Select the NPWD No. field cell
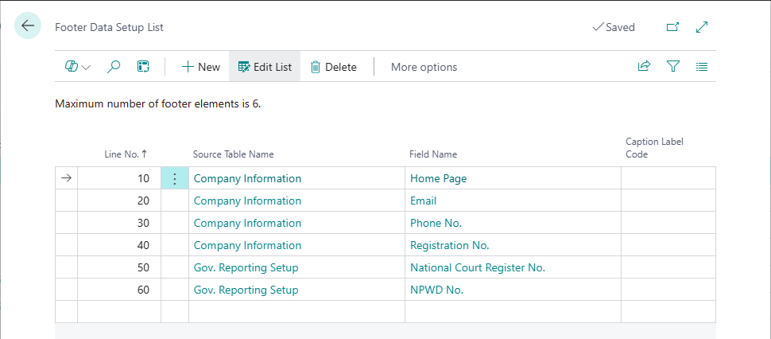Viewport: 771px width, 339px height. pos(436,290)
